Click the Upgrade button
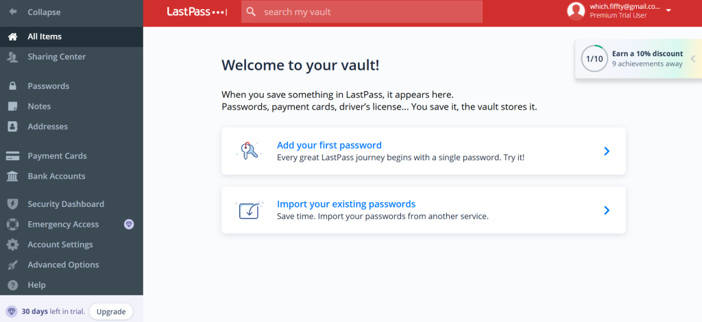The height and width of the screenshot is (322, 702). pos(110,312)
